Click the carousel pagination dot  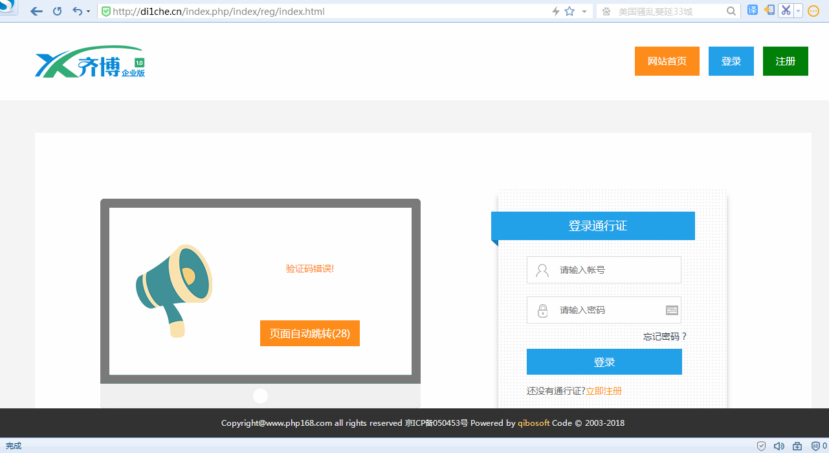(x=260, y=395)
